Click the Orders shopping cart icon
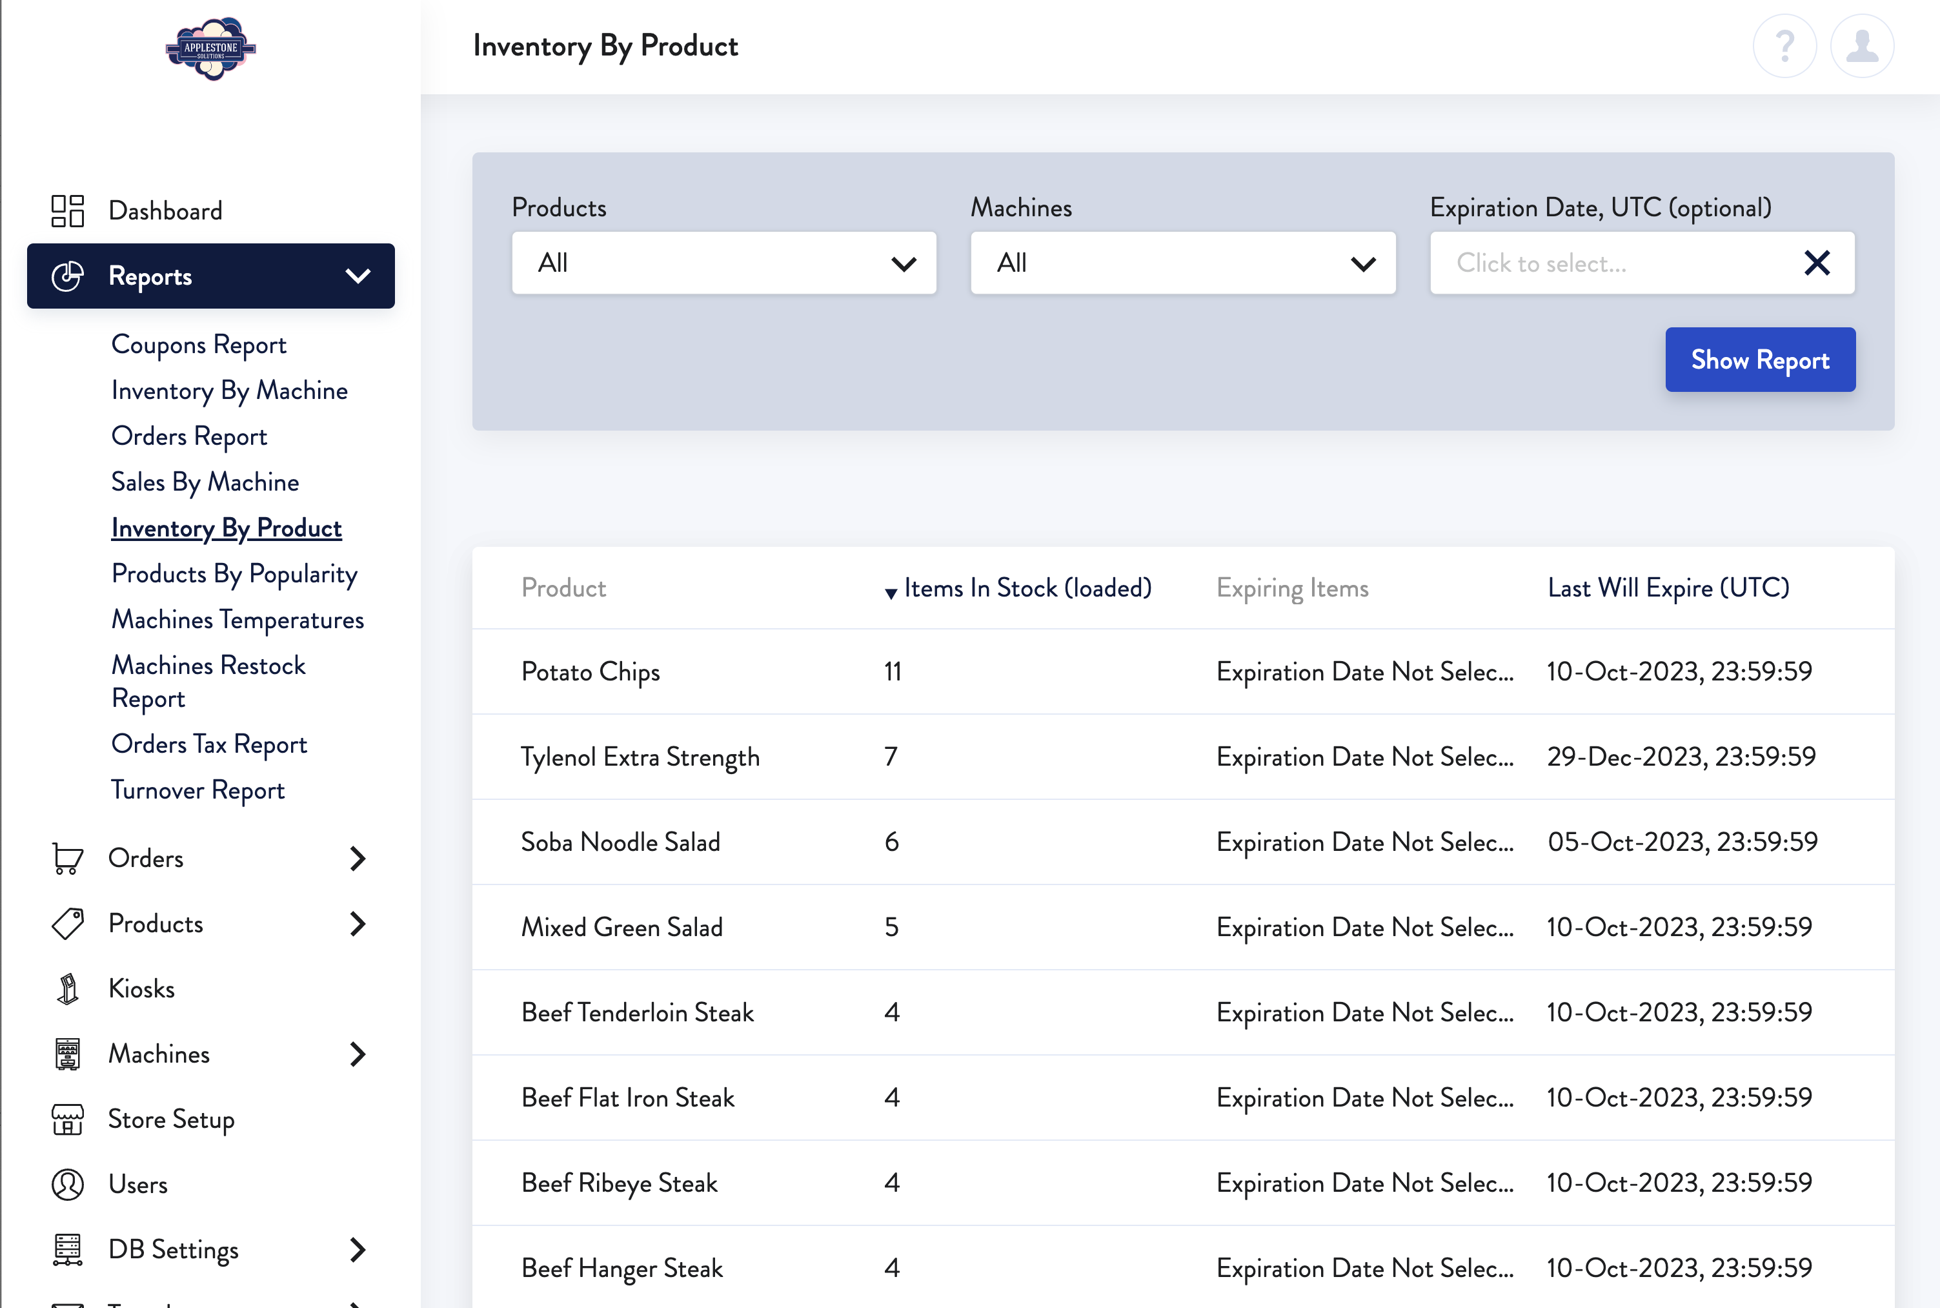Viewport: 1940px width, 1308px height. [68, 857]
